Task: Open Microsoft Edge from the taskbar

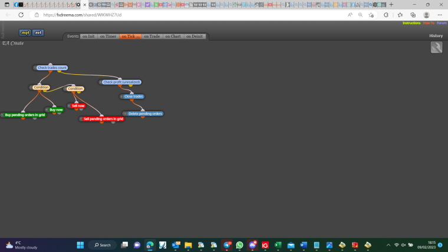Action: (150, 245)
